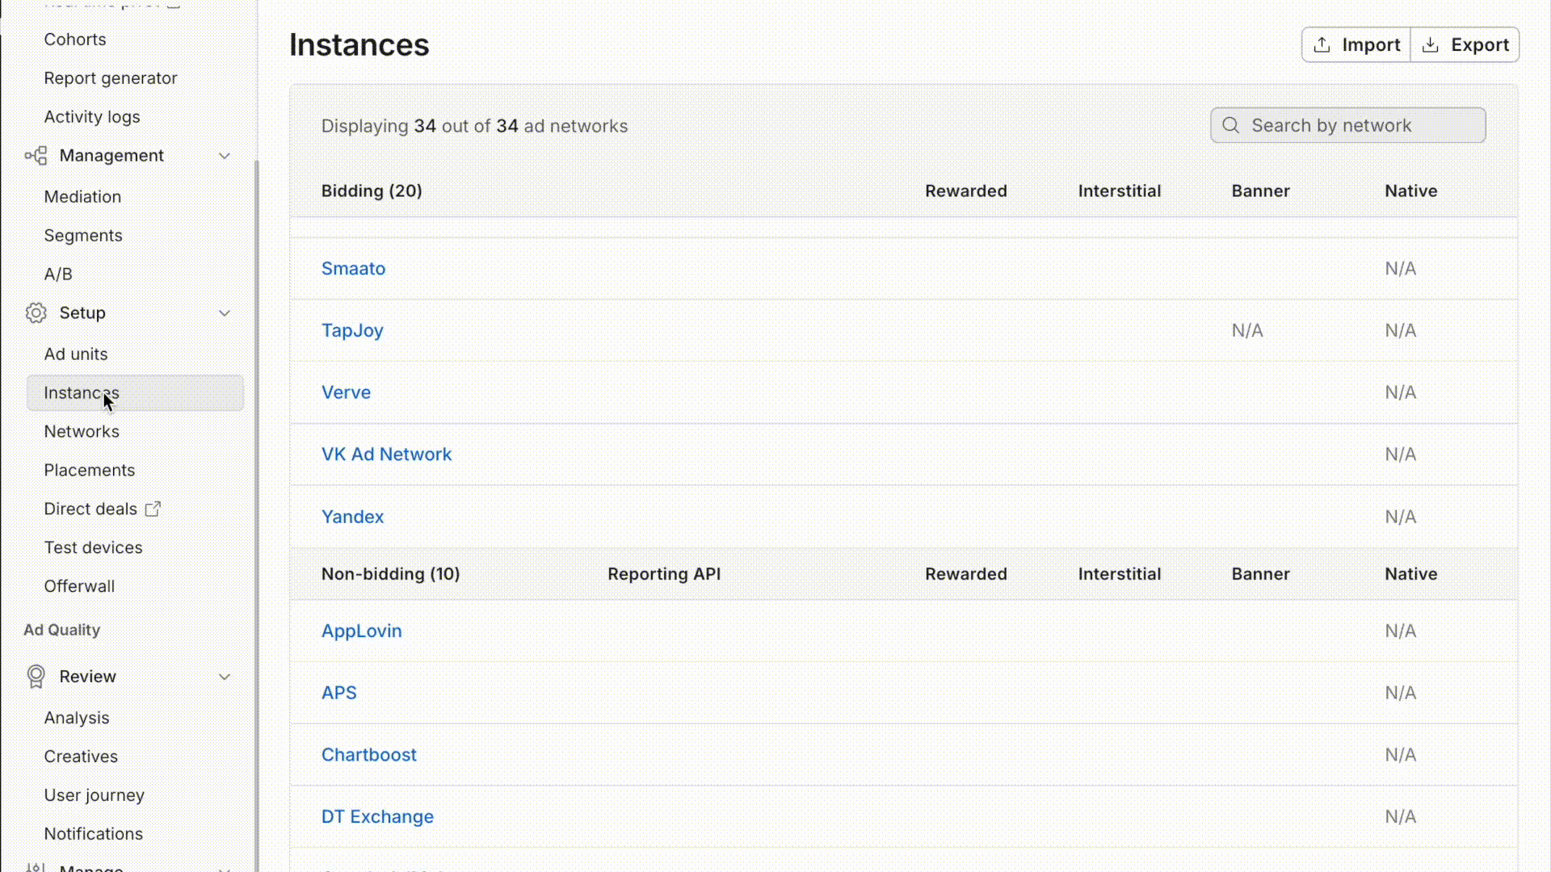1551x872 pixels.
Task: Open the Smaato network link
Action: pyautogui.click(x=353, y=269)
